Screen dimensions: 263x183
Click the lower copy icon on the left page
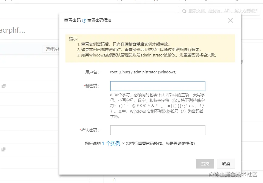(3, 149)
